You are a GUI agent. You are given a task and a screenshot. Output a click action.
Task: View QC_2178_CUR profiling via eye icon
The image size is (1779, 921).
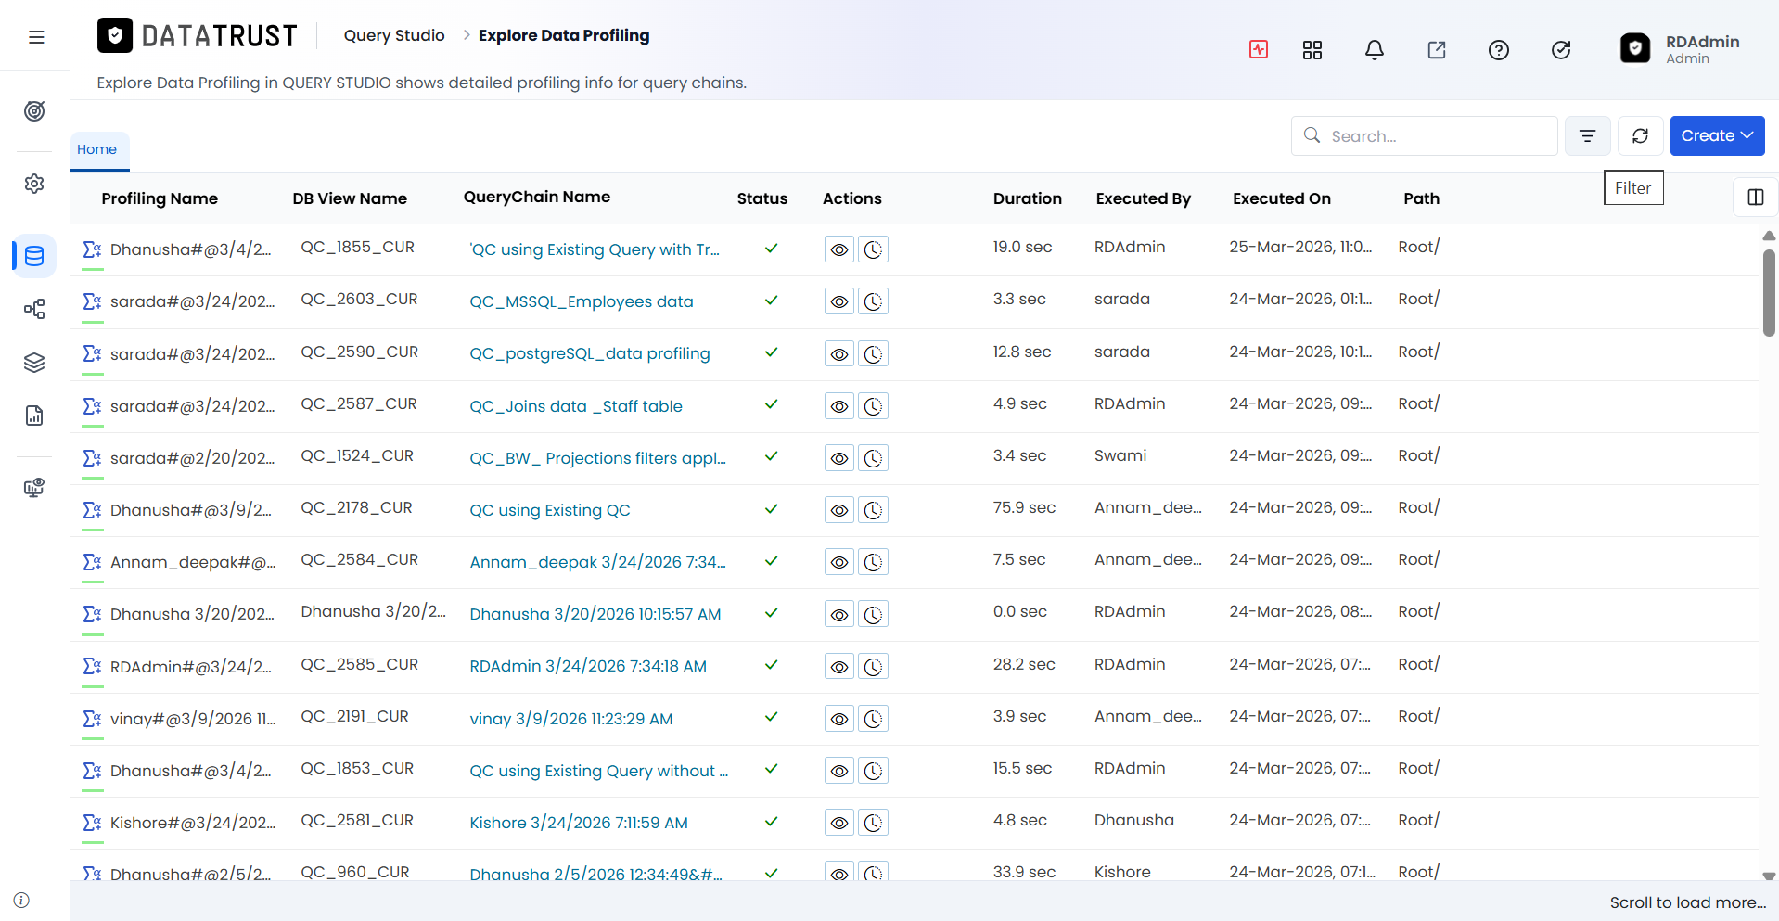[x=839, y=510]
